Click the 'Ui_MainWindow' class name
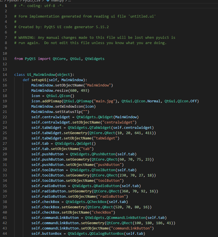Viewport: 218px width, 237px height. [41, 75]
